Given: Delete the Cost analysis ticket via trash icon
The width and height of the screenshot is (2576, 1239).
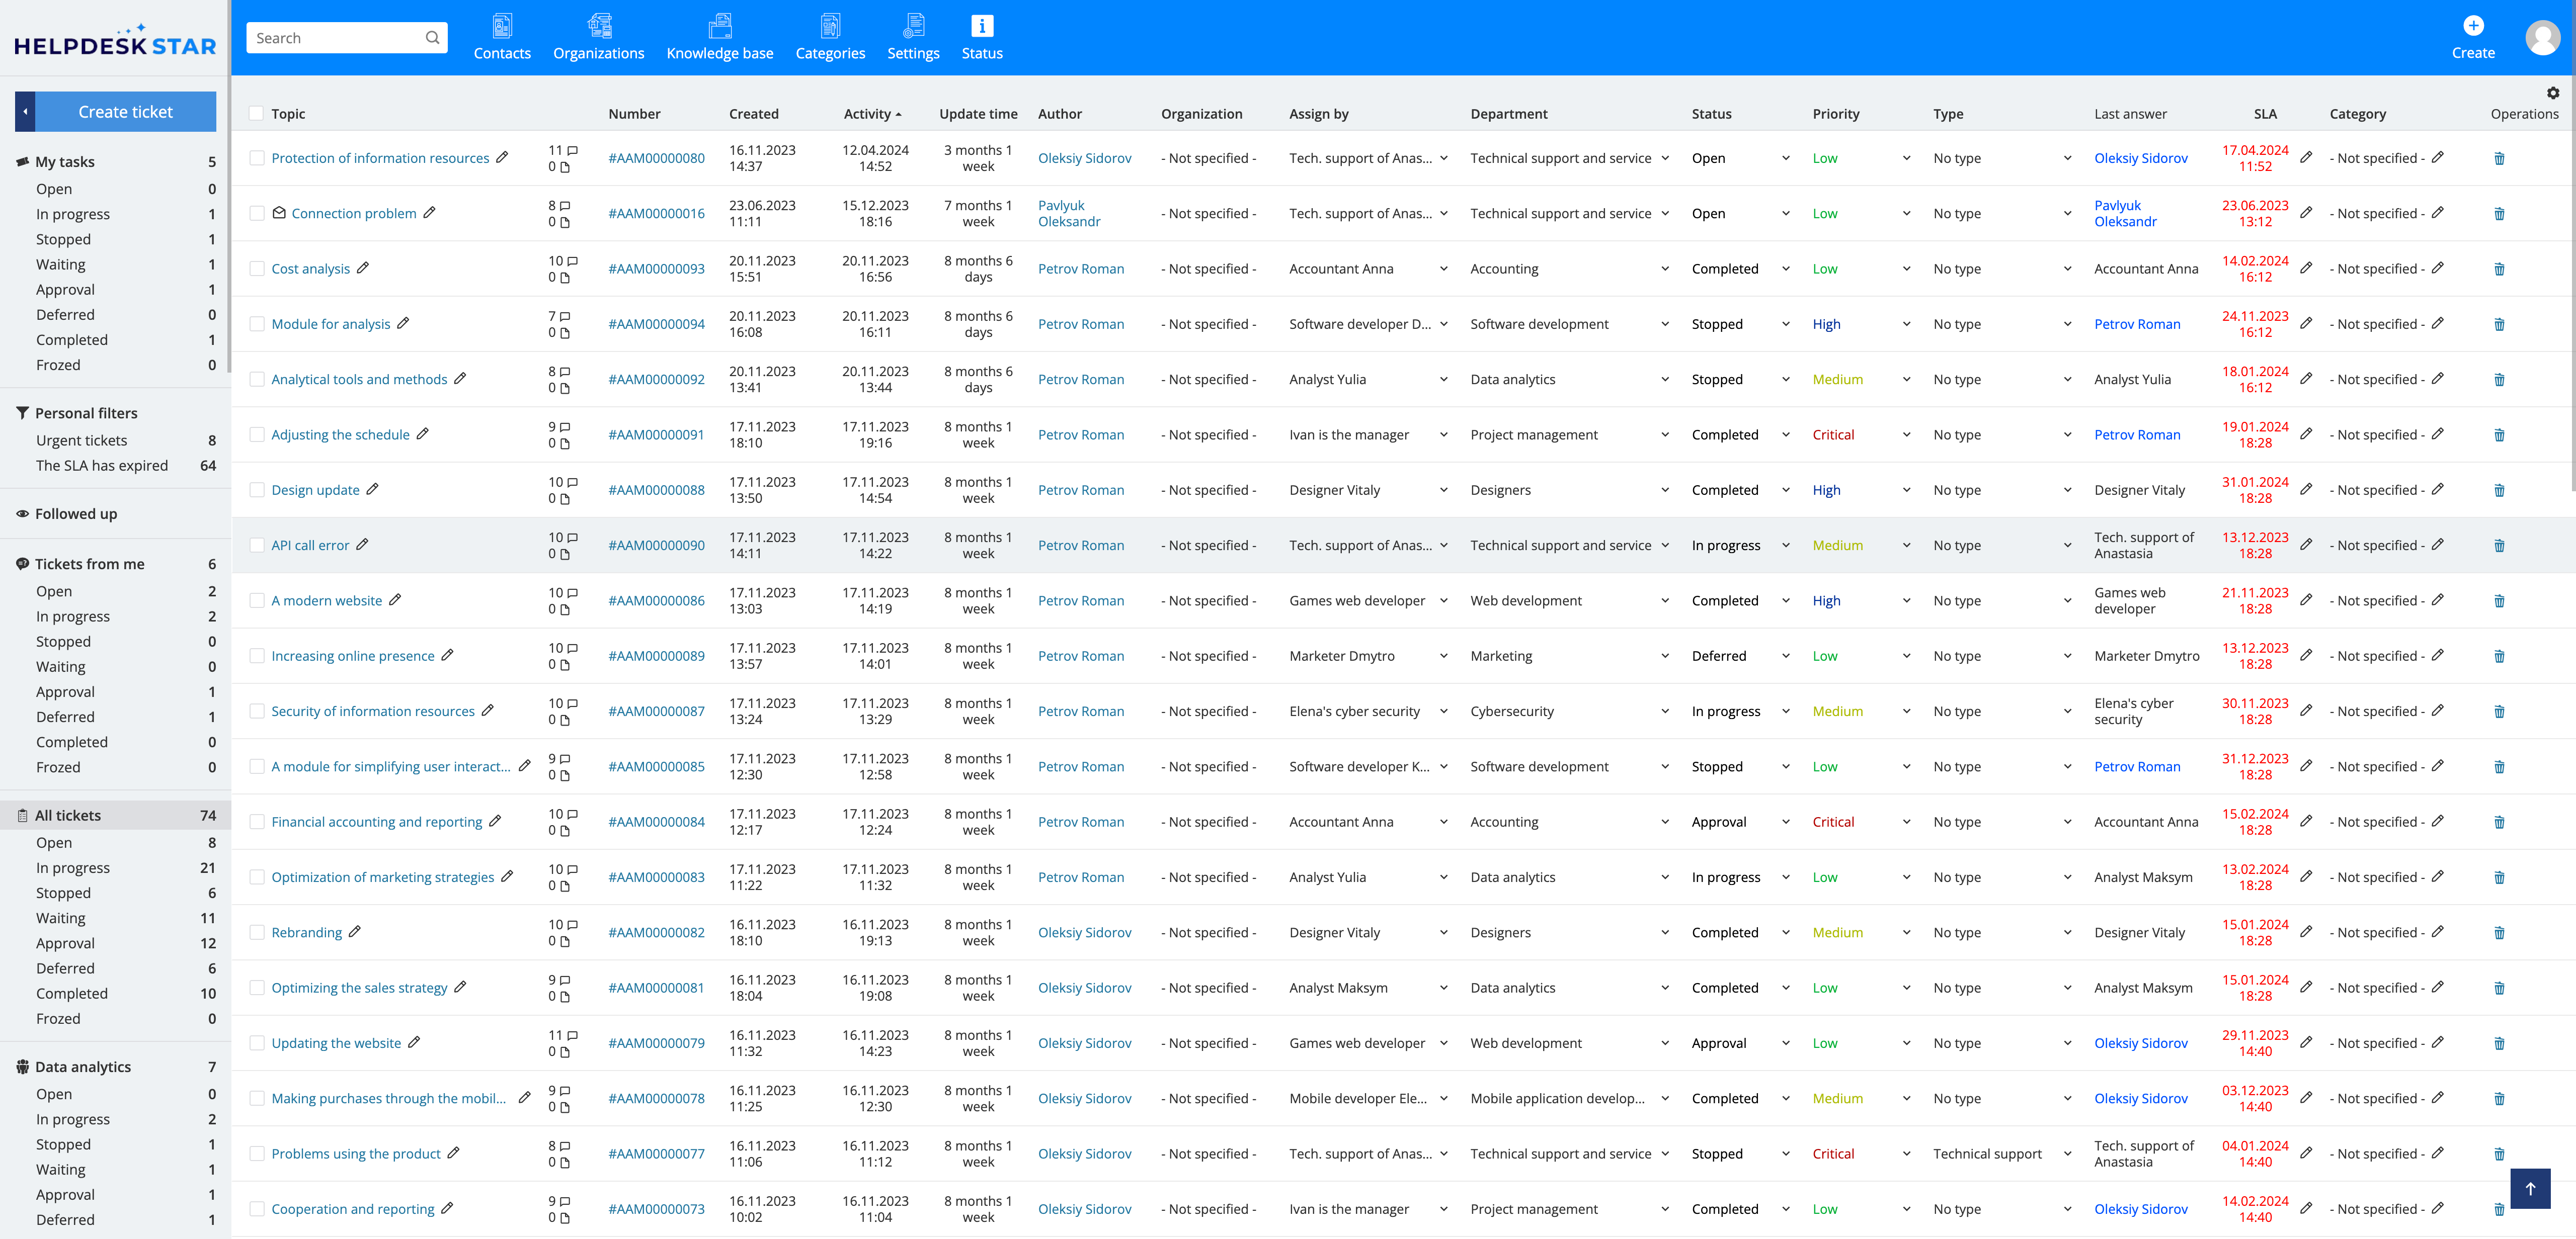Looking at the screenshot, I should [2499, 269].
